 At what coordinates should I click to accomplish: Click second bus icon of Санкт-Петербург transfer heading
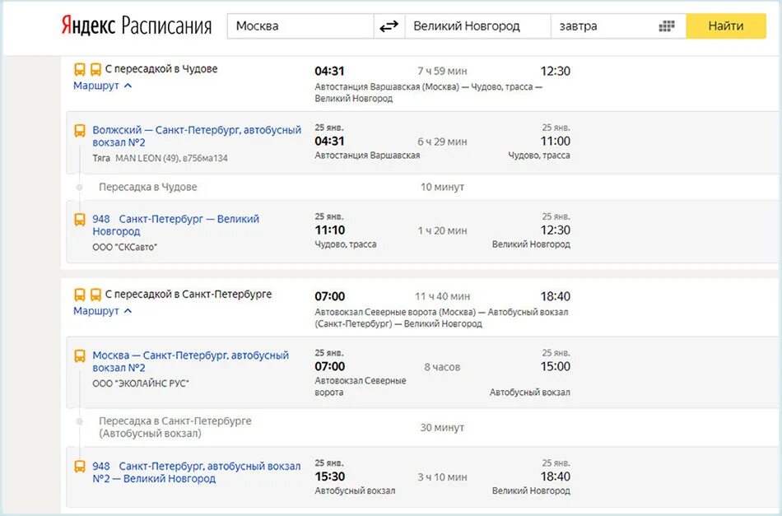(x=95, y=295)
